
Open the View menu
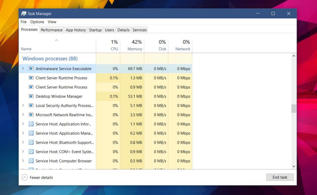[x=52, y=22]
